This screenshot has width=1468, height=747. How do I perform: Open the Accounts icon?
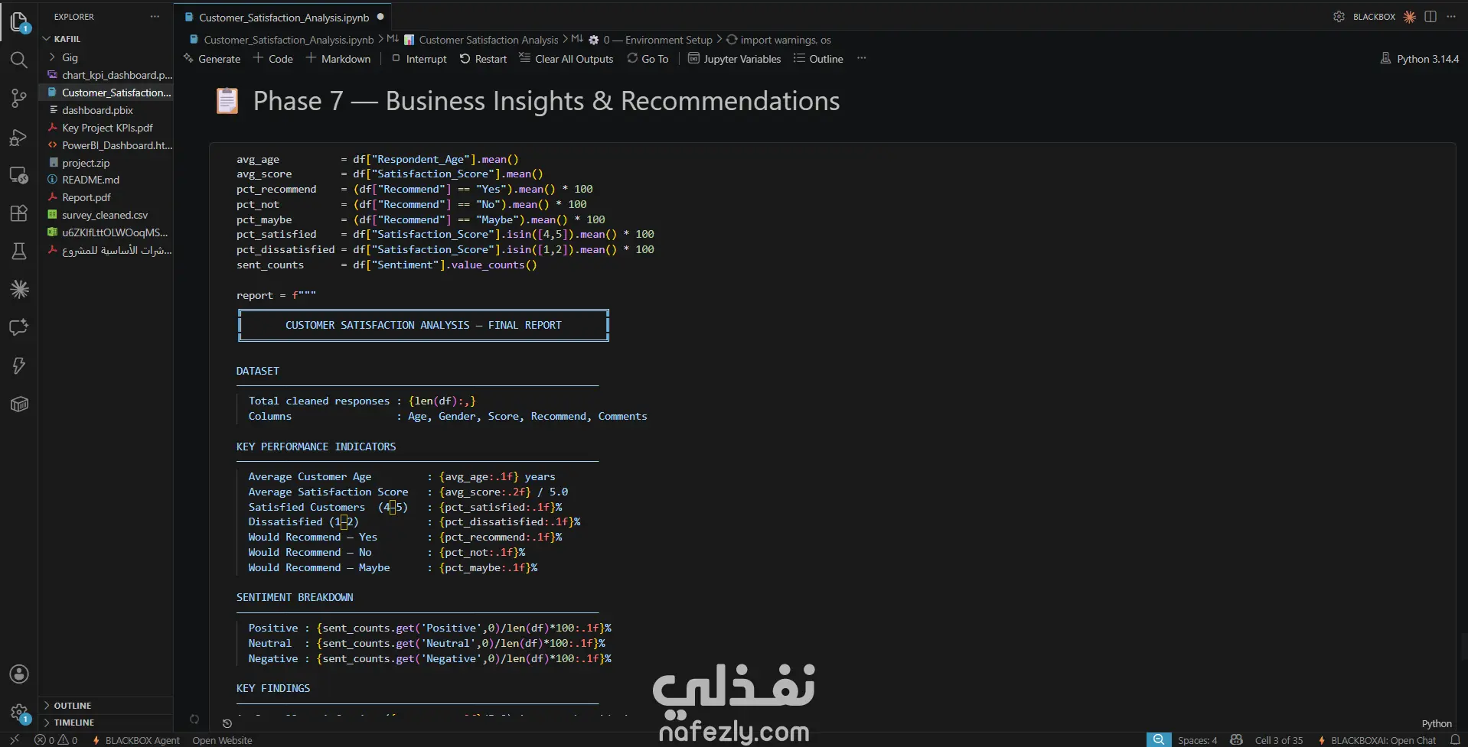[x=19, y=674]
